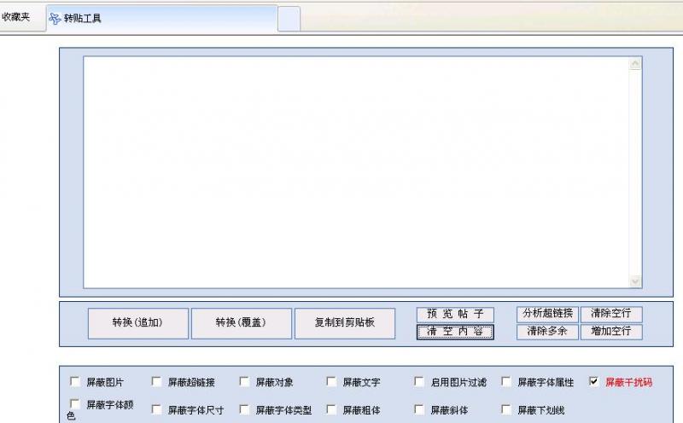Viewport: 683px width, 423px height.
Task: Click inside the large text area
Action: [354, 171]
